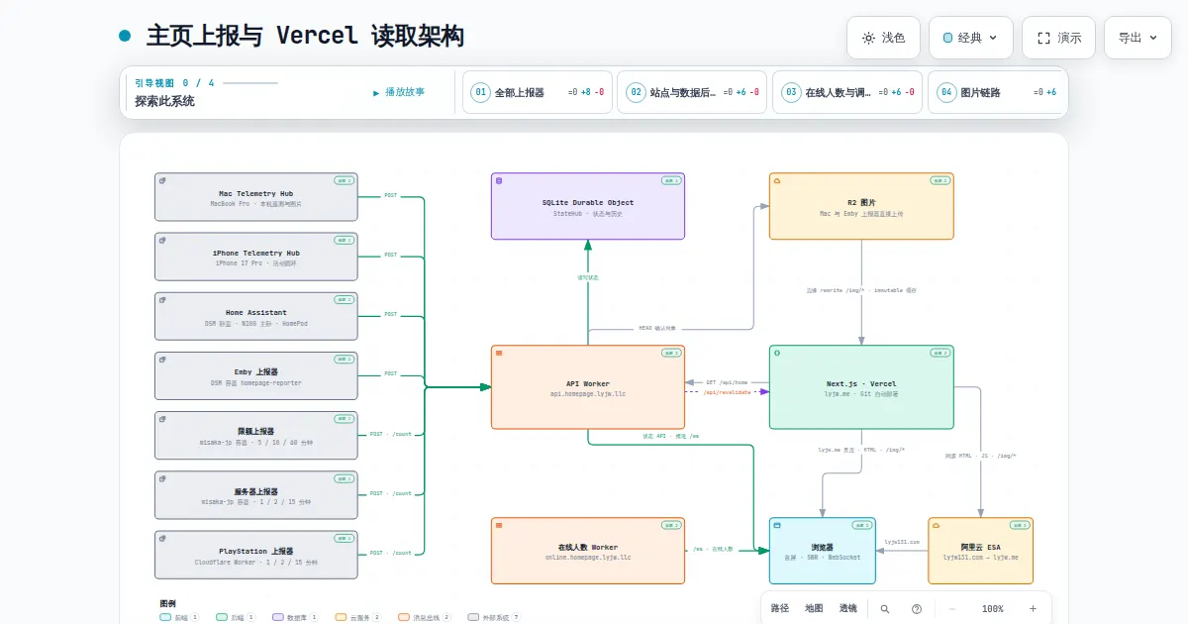The height and width of the screenshot is (624, 1188).
Task: Click the PlayStation 上报器 node icon
Action: click(x=162, y=538)
